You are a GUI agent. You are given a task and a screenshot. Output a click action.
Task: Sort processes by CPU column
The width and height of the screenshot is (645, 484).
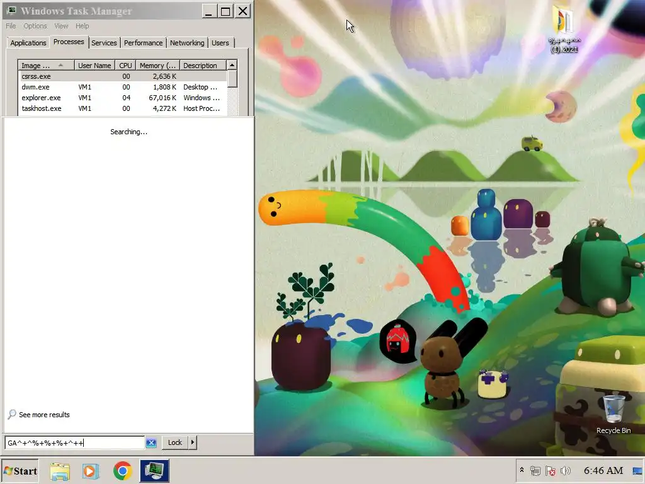click(125, 66)
